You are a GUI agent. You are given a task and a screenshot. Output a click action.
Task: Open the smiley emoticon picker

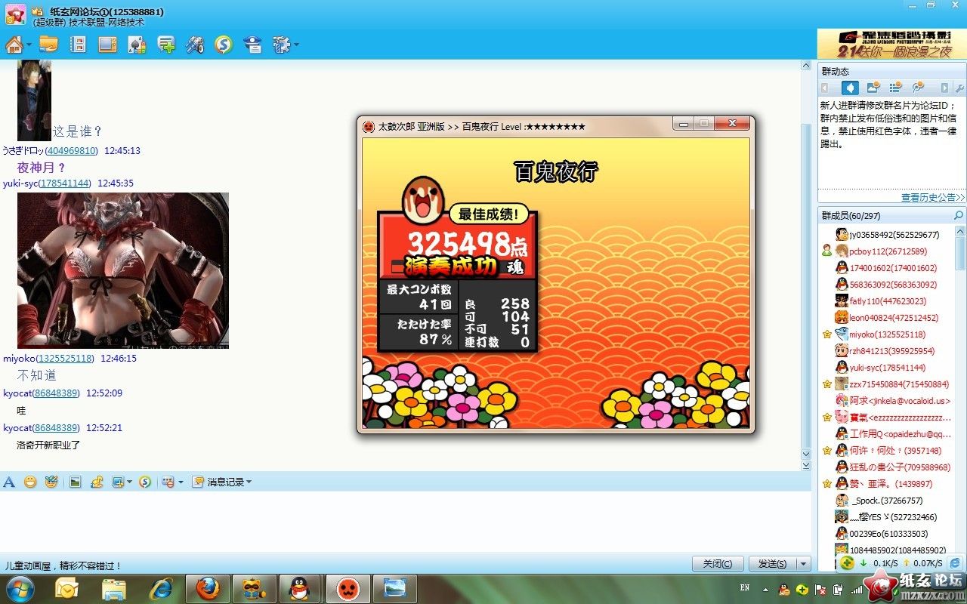tap(30, 482)
